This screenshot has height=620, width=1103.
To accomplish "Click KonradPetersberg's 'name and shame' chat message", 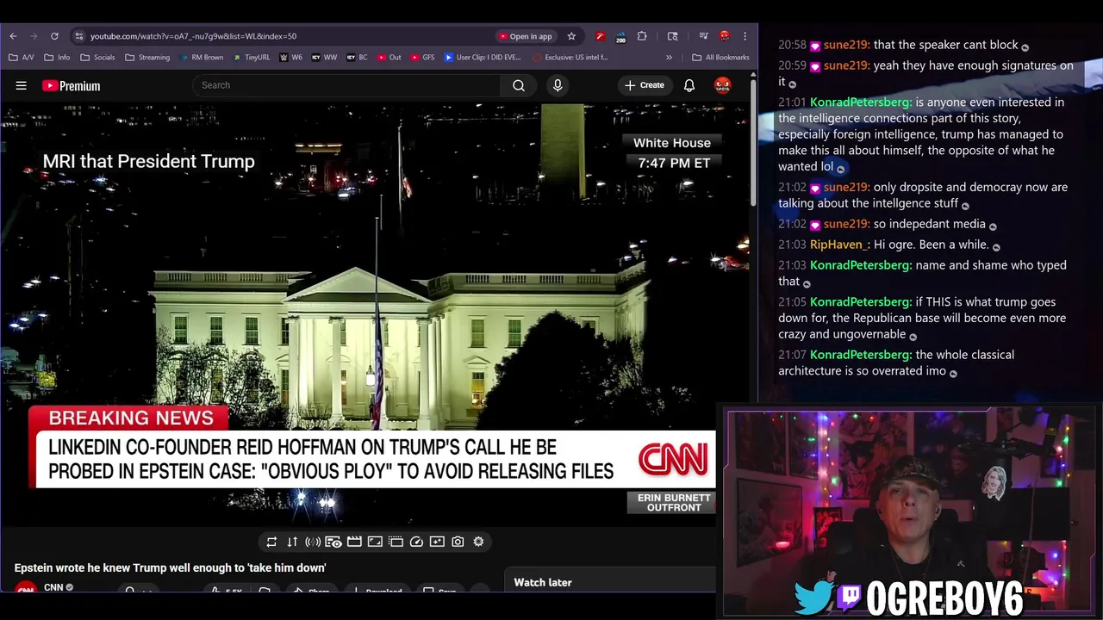I will pos(922,273).
